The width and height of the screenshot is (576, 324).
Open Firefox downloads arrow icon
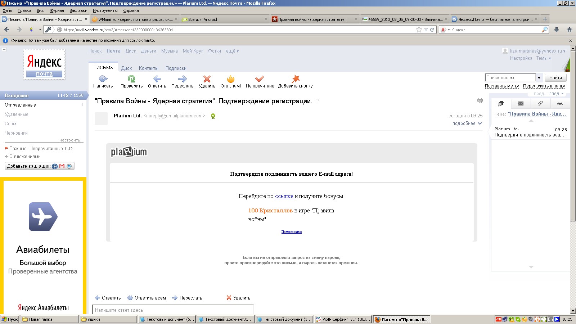(557, 30)
